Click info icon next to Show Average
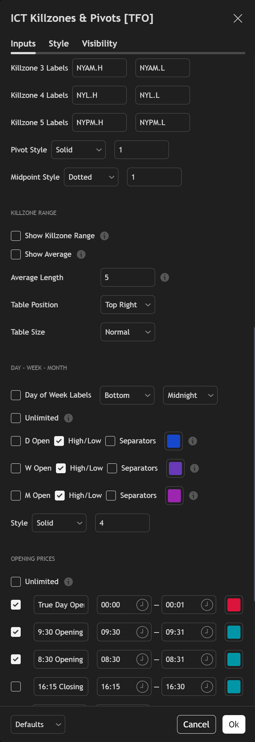Screen dimensions: 255x742 tap(81, 254)
